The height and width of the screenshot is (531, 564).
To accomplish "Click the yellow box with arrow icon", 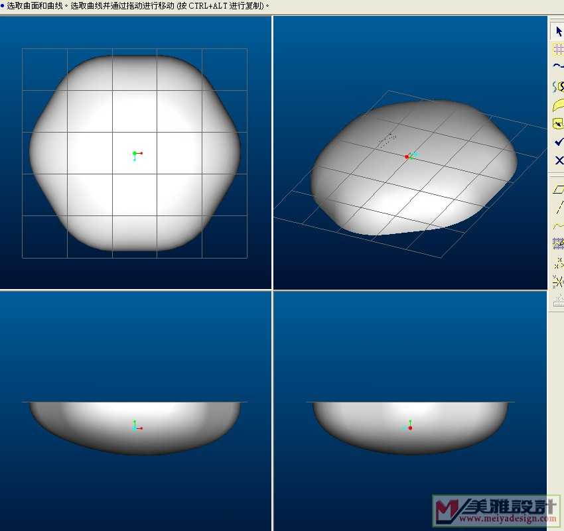I will [x=558, y=124].
